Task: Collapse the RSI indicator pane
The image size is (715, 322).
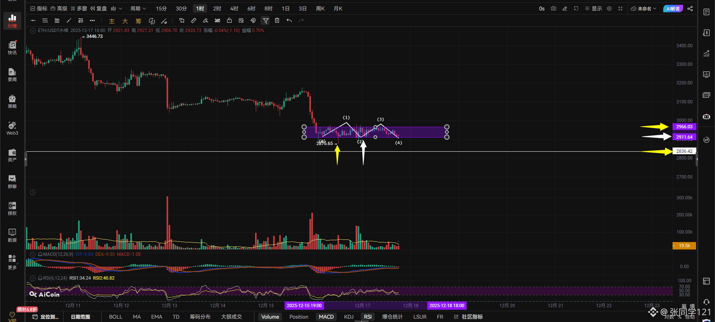Action: point(33,278)
